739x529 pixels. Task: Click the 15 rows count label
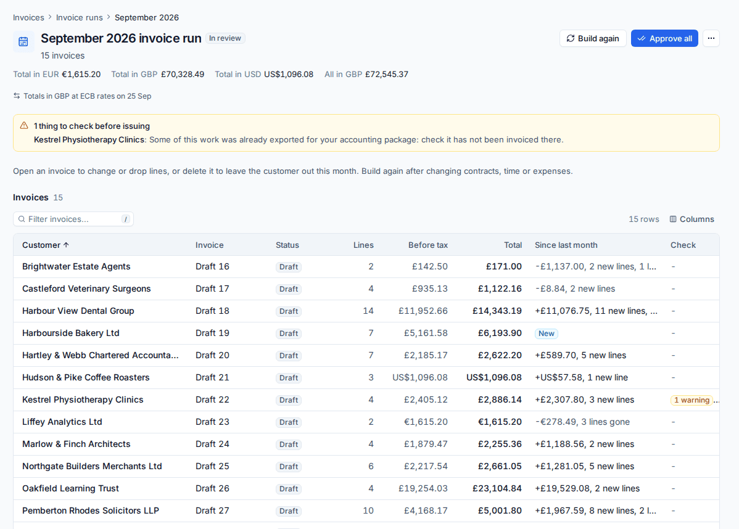(x=643, y=219)
